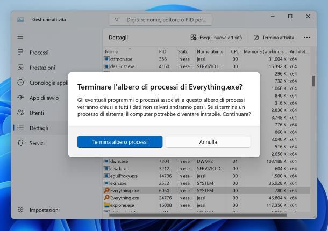Click PID 4160 cell
Viewport: 328px width, 231px height.
[164, 66]
